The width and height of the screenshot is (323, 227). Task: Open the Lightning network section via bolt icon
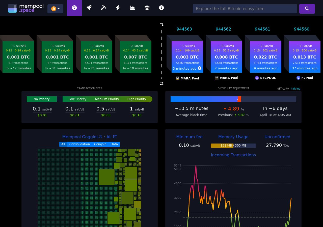[118, 8]
